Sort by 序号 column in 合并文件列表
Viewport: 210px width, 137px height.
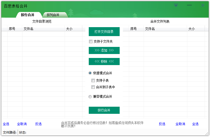coord(136,29)
